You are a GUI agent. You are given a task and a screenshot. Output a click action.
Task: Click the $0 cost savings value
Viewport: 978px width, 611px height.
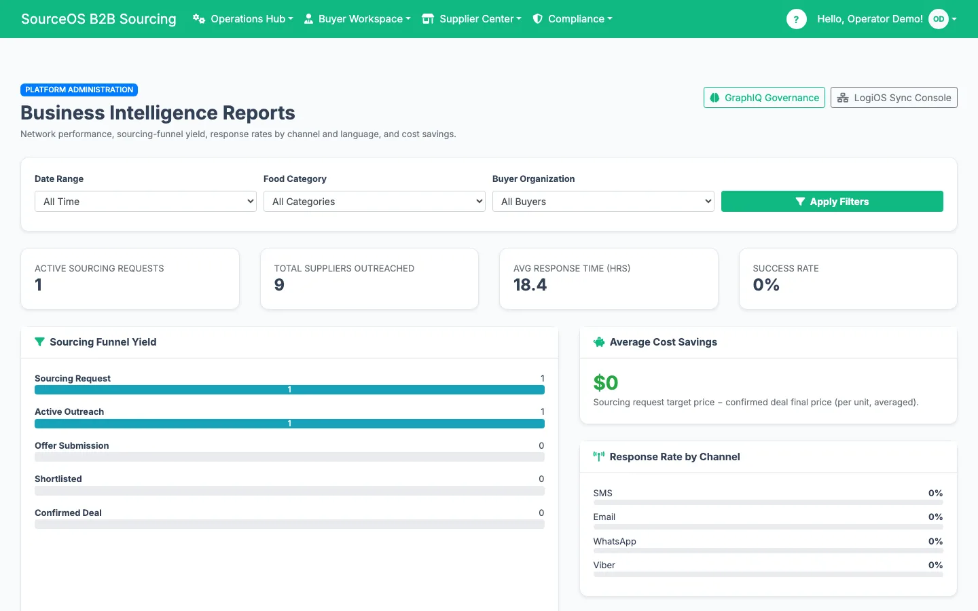pos(606,383)
